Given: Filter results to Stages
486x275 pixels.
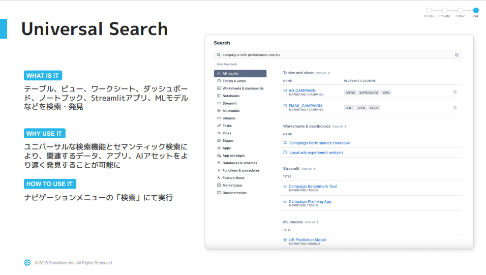Looking at the screenshot, I should click(228, 140).
